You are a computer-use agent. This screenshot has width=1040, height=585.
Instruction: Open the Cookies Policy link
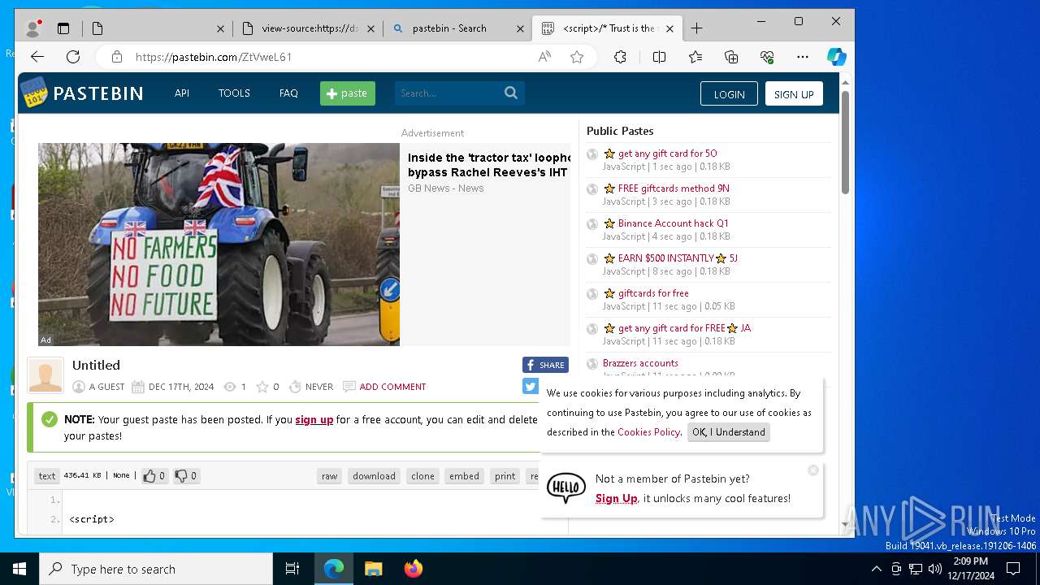[x=648, y=432]
